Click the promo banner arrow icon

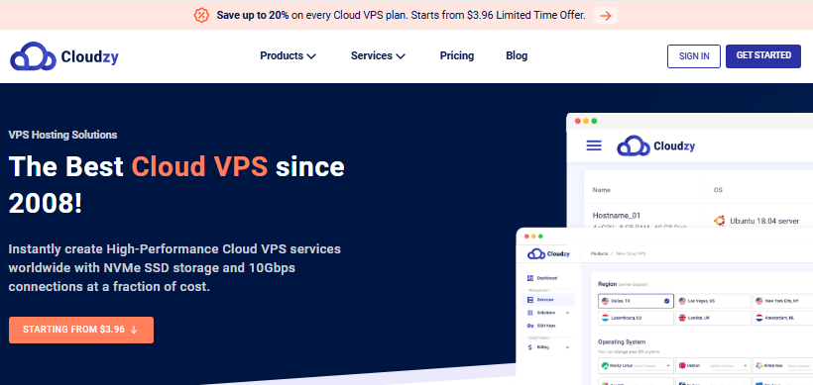click(605, 16)
